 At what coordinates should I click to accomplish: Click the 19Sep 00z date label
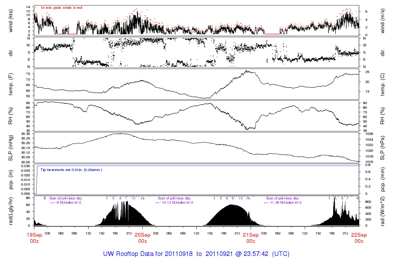[34, 238]
